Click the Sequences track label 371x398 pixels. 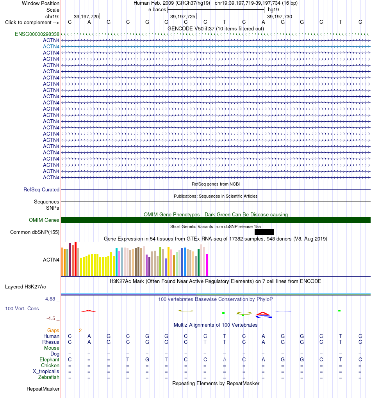click(x=46, y=202)
